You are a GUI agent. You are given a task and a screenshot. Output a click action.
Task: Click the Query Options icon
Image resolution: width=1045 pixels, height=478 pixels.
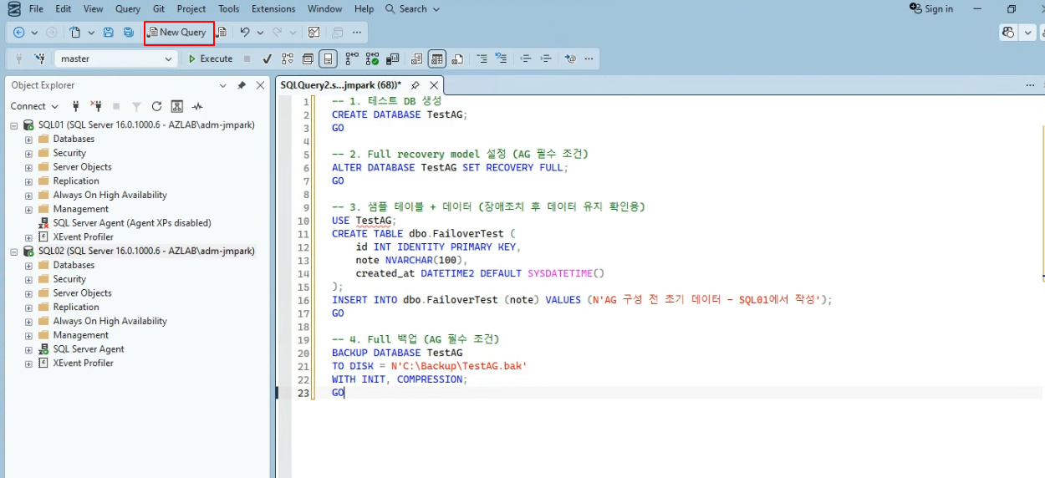pyautogui.click(x=308, y=58)
